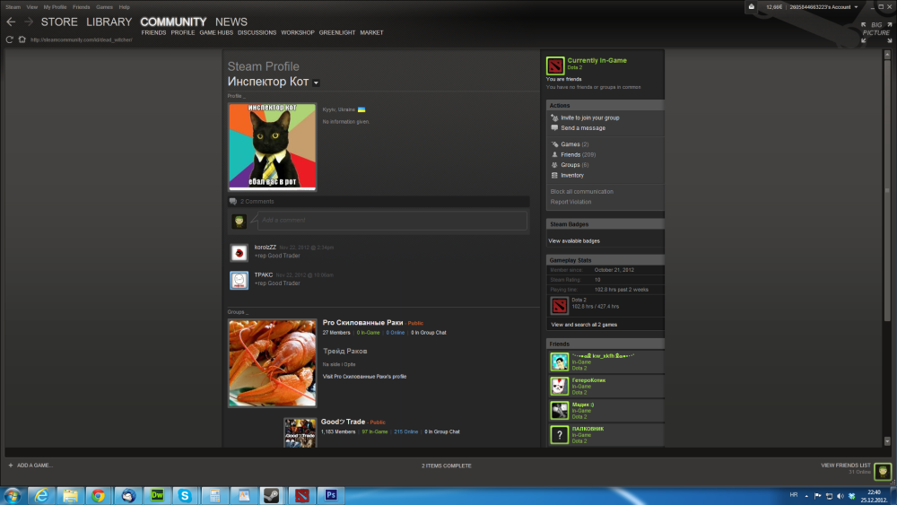Click View and search all 2 games
This screenshot has height=505, width=897.
click(584, 325)
